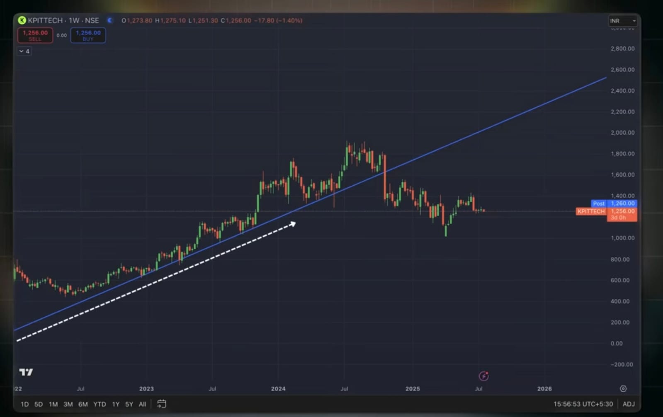
Task: Select the YTD time range
Action: (x=100, y=404)
